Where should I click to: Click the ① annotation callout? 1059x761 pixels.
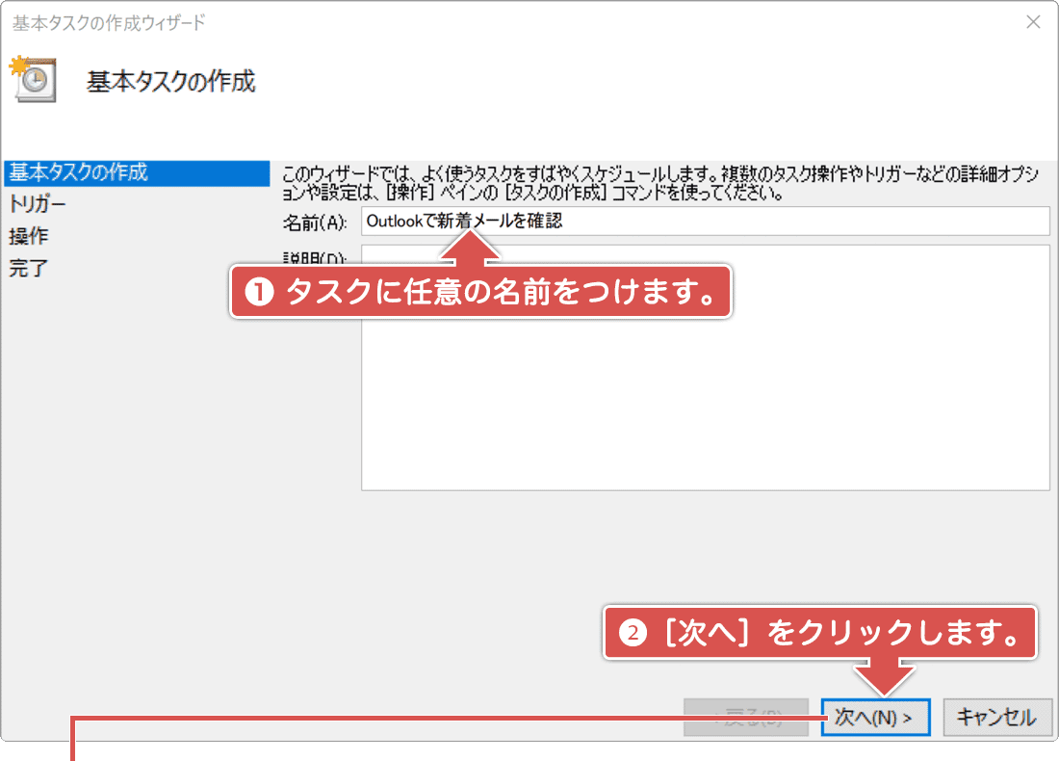tap(479, 292)
